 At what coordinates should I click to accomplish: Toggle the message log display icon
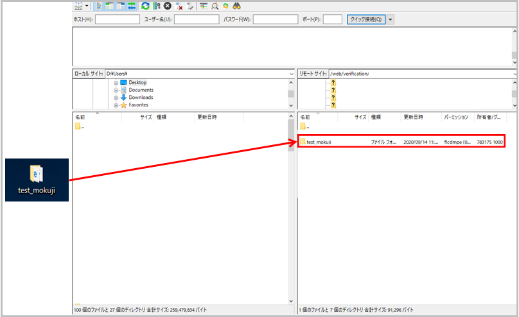click(x=98, y=6)
